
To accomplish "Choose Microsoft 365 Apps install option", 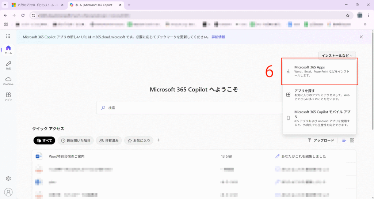I will click(320, 71).
